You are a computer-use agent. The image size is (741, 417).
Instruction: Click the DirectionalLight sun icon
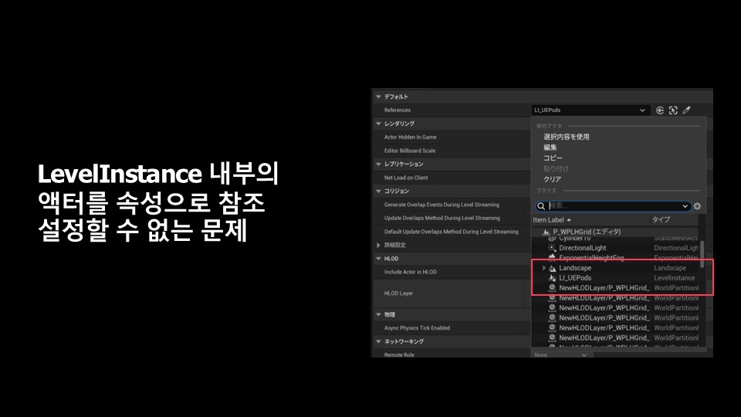click(x=552, y=248)
